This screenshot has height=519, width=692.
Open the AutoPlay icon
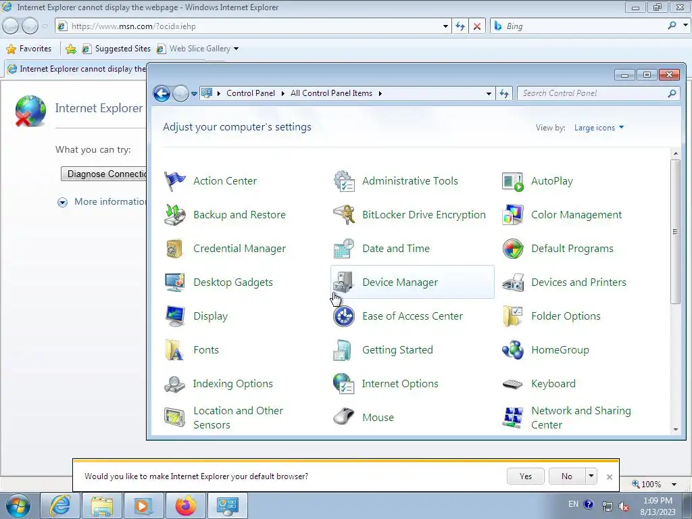click(513, 181)
